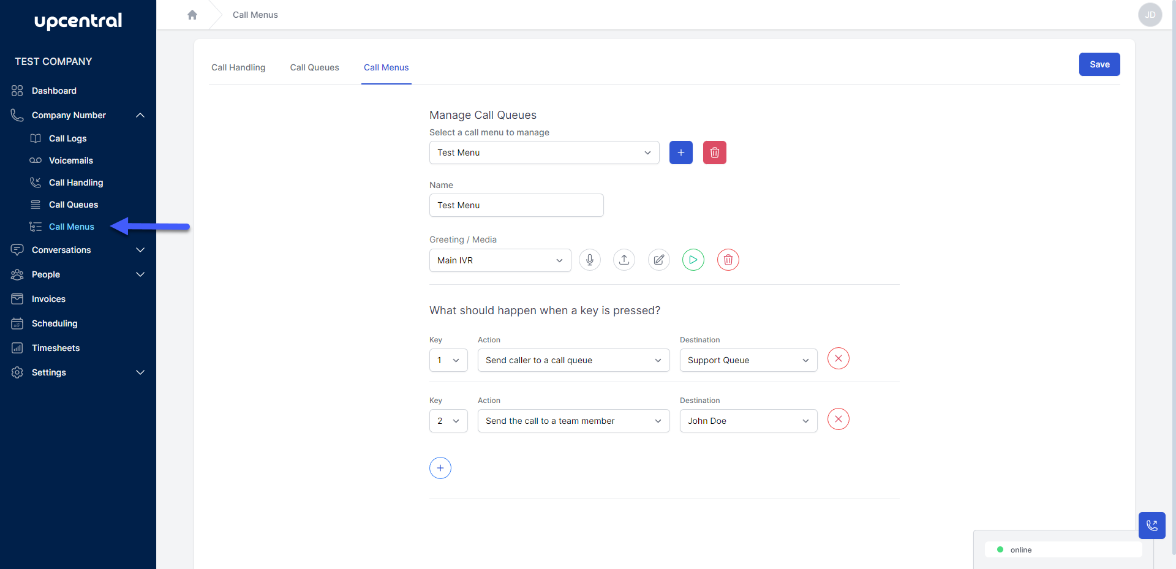
Task: Click the plus button to add a key
Action: 440,468
